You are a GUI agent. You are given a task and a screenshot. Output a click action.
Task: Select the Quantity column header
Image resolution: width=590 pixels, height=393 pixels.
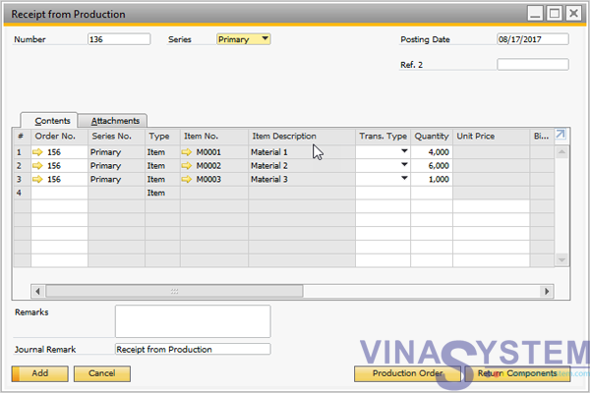pos(432,137)
